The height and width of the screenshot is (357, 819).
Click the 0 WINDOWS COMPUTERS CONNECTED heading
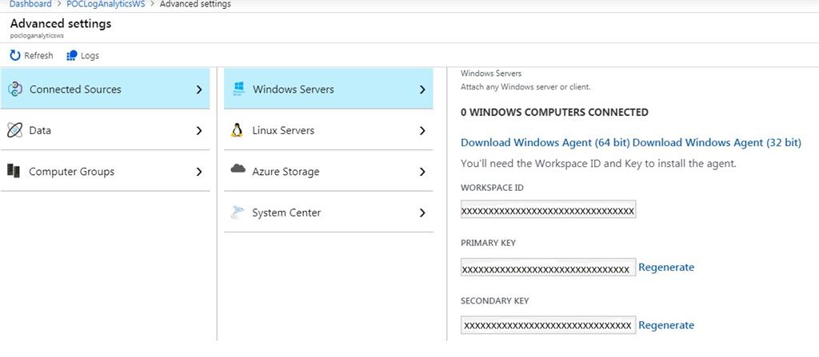[x=554, y=113]
